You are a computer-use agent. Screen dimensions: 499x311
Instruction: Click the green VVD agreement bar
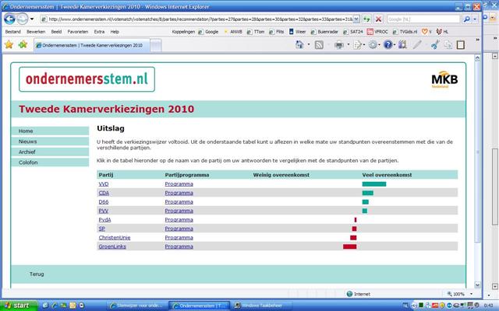point(373,184)
